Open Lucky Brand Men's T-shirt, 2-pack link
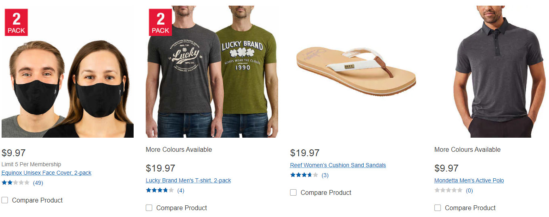549x217 pixels. tap(188, 180)
